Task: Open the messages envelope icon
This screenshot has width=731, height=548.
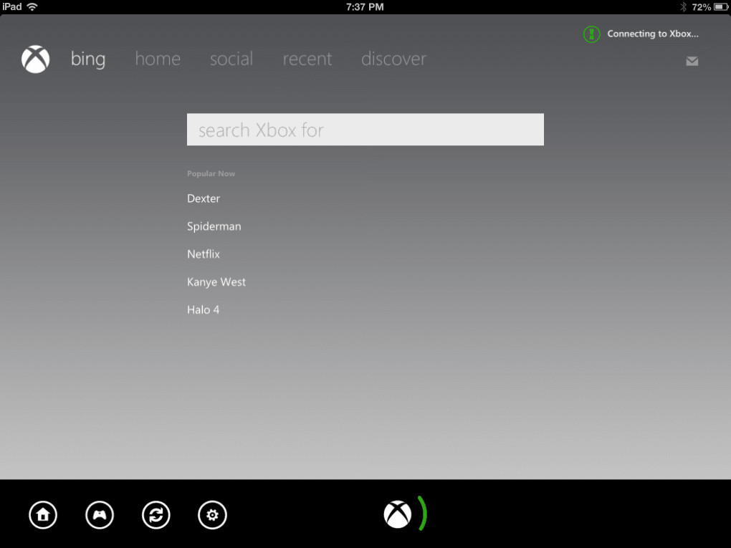Action: coord(692,61)
